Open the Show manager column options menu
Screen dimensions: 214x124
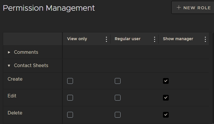(205, 39)
